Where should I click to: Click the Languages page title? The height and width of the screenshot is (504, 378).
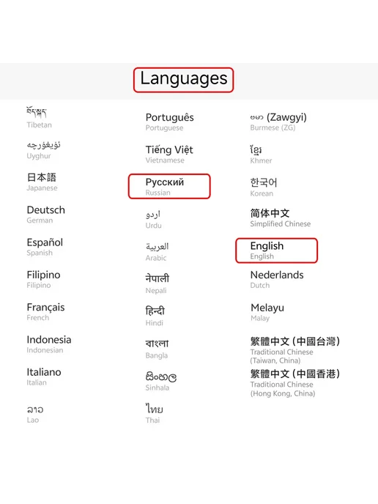184,80
